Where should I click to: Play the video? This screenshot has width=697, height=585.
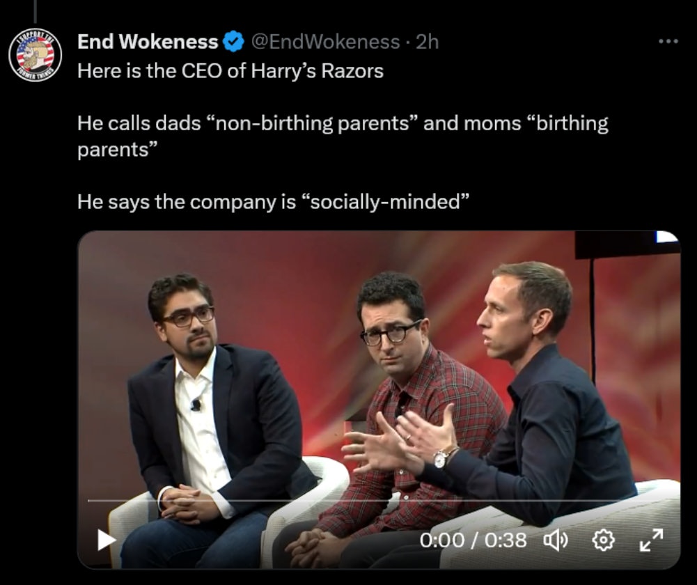click(105, 540)
